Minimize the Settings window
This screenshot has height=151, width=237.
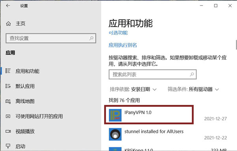(201, 6)
